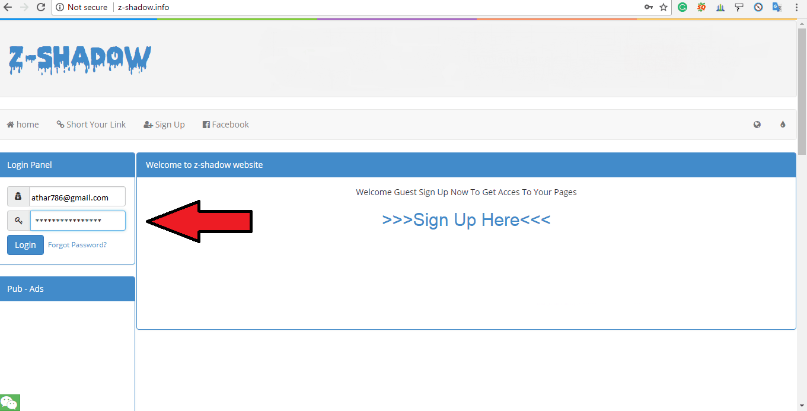Click the WeChat icon at bottom left
The width and height of the screenshot is (807, 411).
[x=9, y=403]
